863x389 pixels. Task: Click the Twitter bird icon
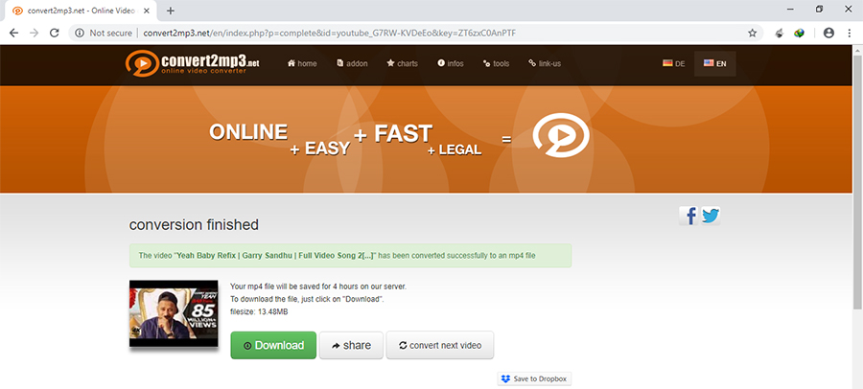pos(711,216)
